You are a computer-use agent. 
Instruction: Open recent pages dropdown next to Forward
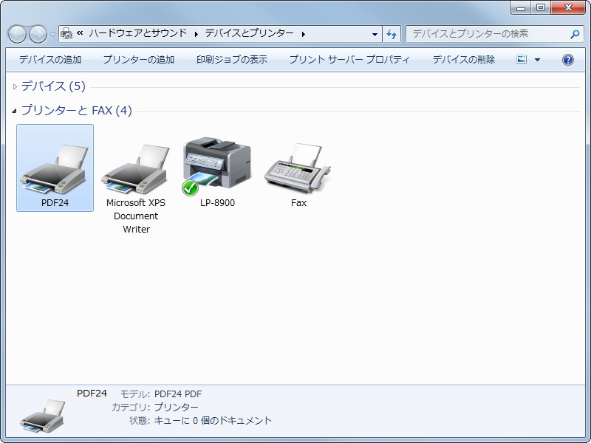pyautogui.click(x=52, y=35)
